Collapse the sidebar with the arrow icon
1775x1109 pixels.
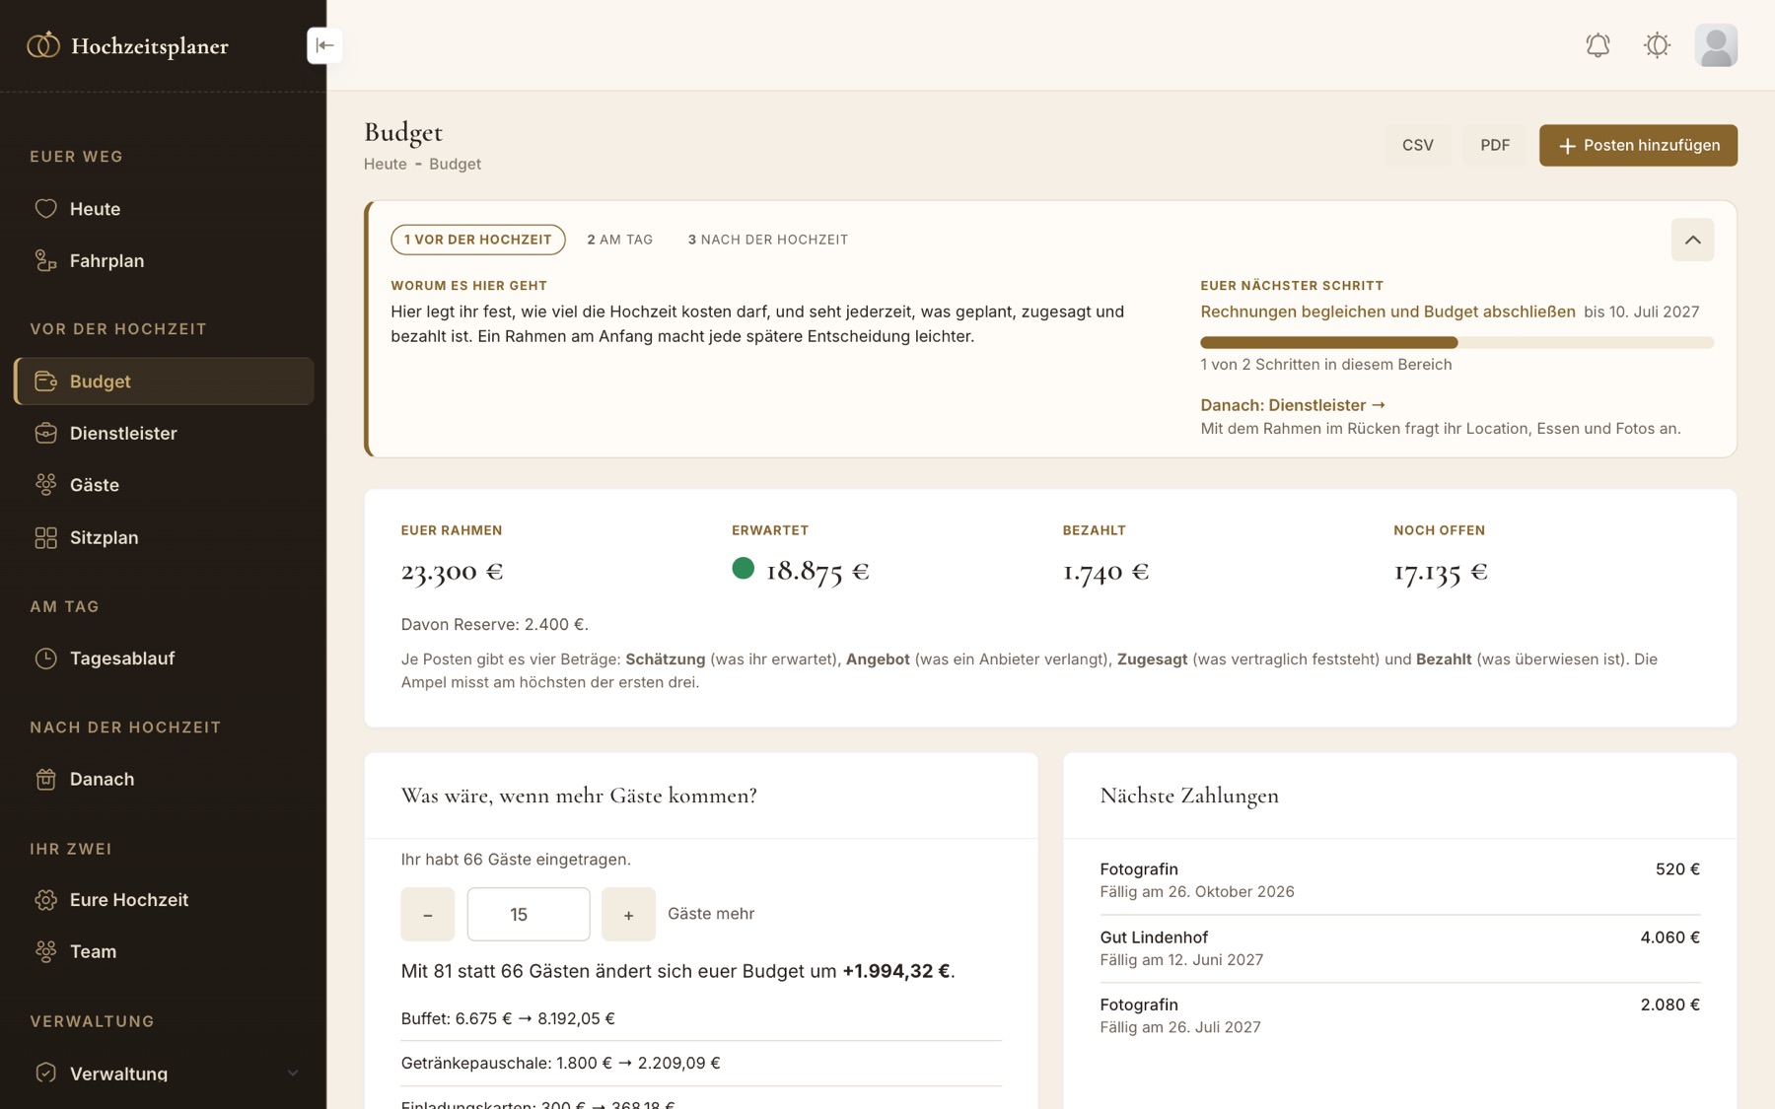click(x=324, y=45)
